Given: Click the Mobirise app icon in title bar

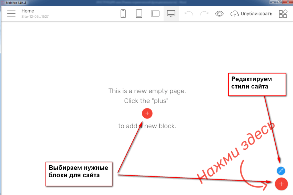Looking at the screenshot, I should tap(3, 3).
